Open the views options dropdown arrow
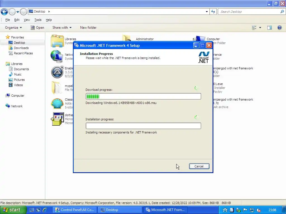286x214 pixels. 260,28
